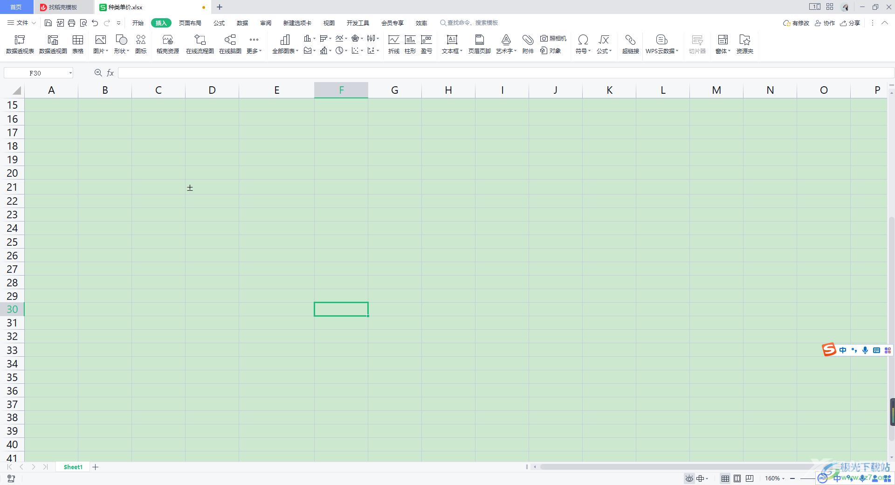
Task: Open a new document tab with plus
Action: 220,7
